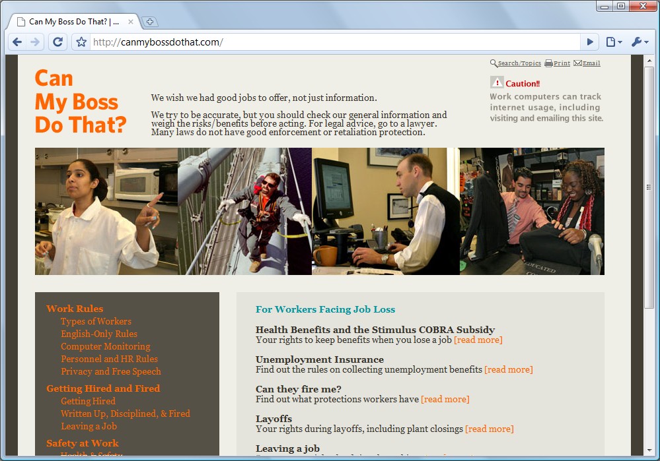Read more about COBRA health benefits

[478, 340]
